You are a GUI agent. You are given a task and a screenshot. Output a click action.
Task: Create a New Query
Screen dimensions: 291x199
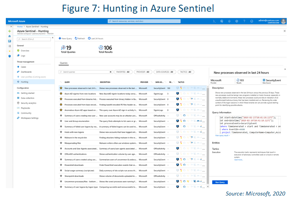[x=65, y=39]
